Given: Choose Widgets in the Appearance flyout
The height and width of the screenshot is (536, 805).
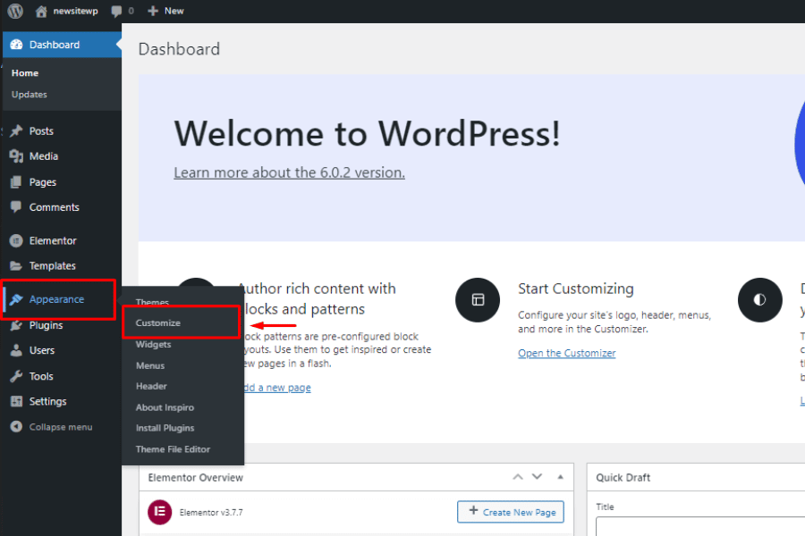Looking at the screenshot, I should [154, 344].
